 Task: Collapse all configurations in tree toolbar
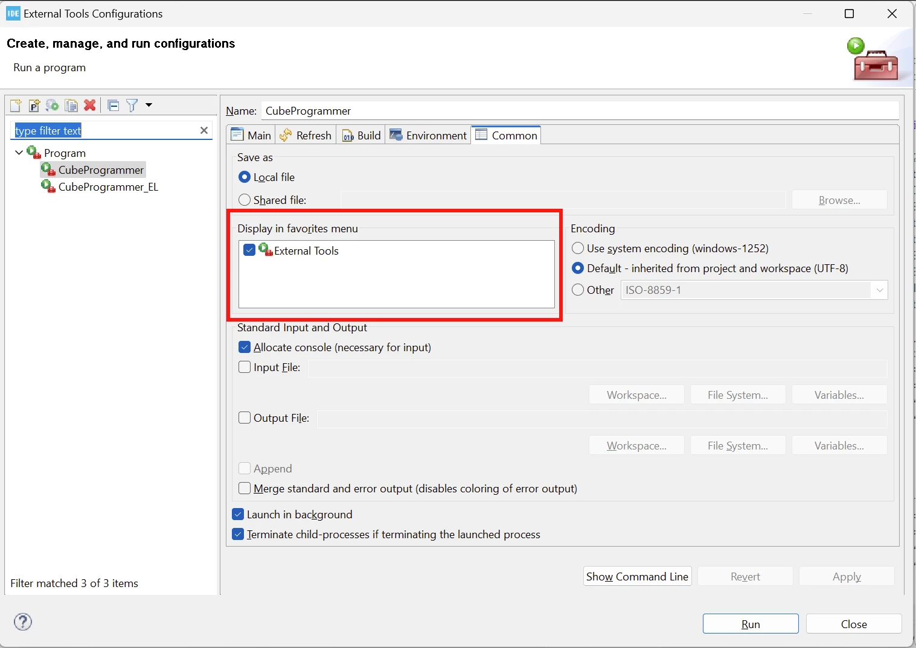click(x=113, y=106)
